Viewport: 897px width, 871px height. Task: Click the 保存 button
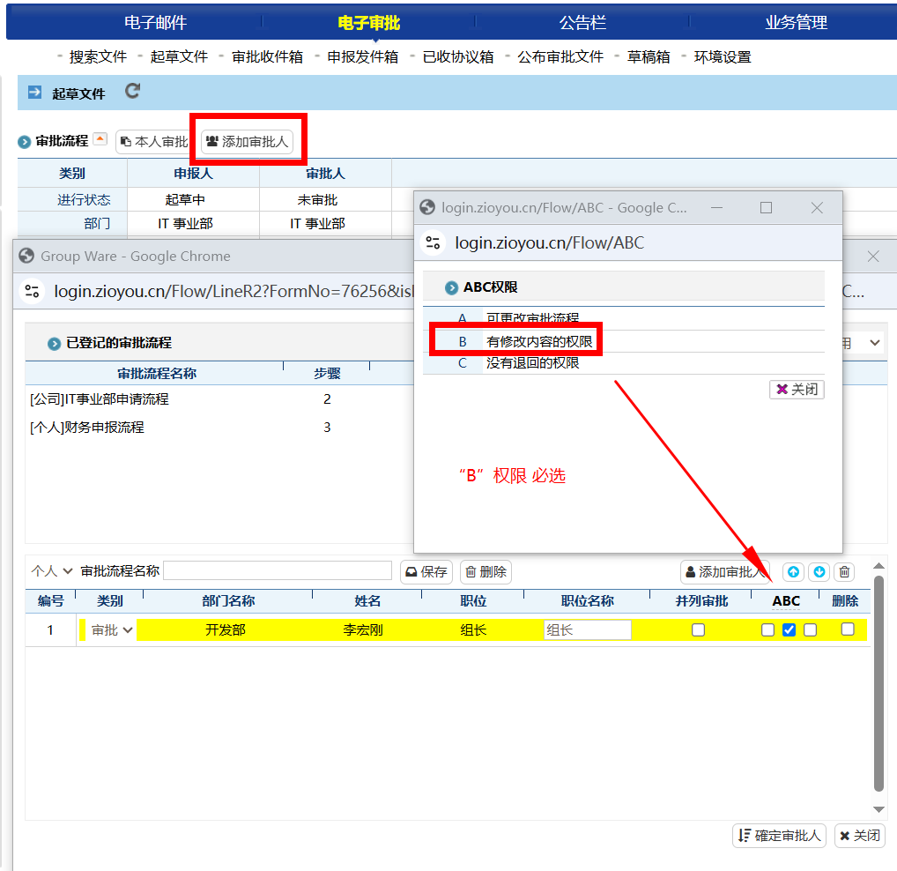point(426,571)
